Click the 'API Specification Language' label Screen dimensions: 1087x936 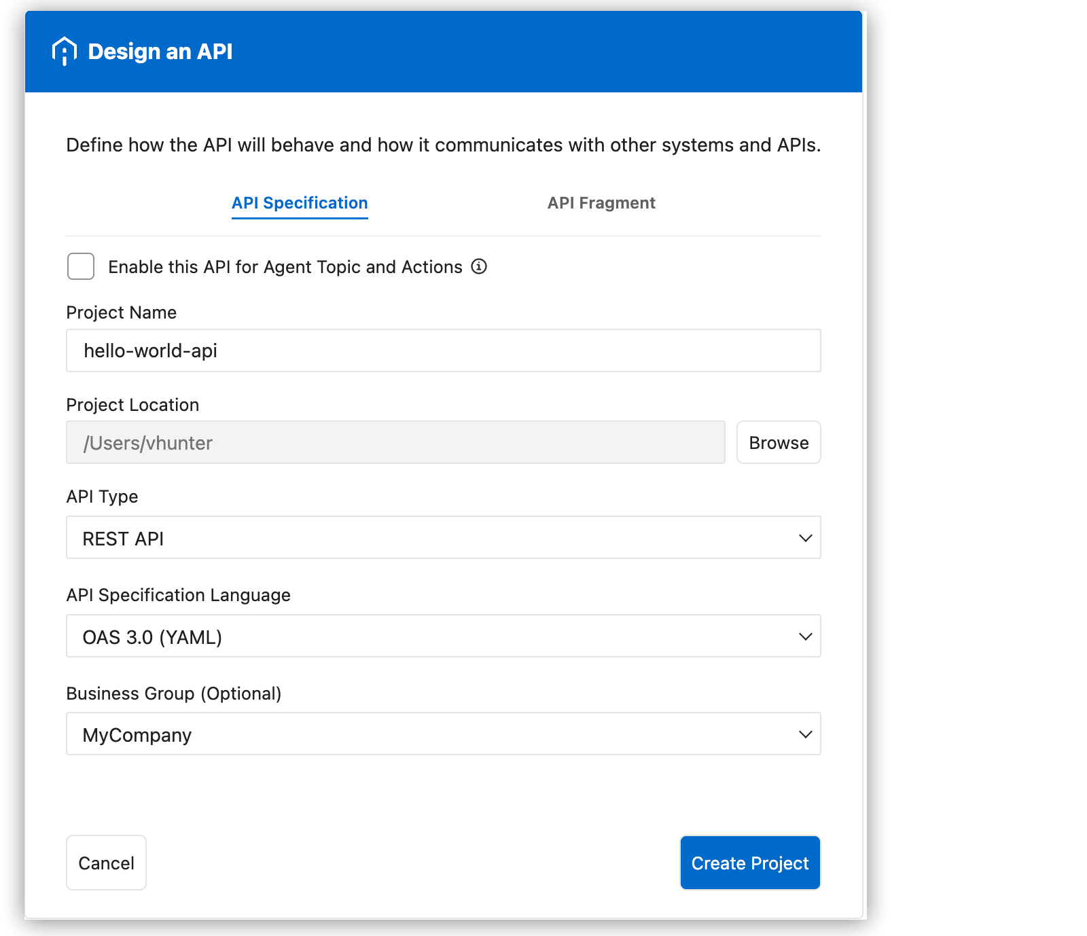[179, 595]
